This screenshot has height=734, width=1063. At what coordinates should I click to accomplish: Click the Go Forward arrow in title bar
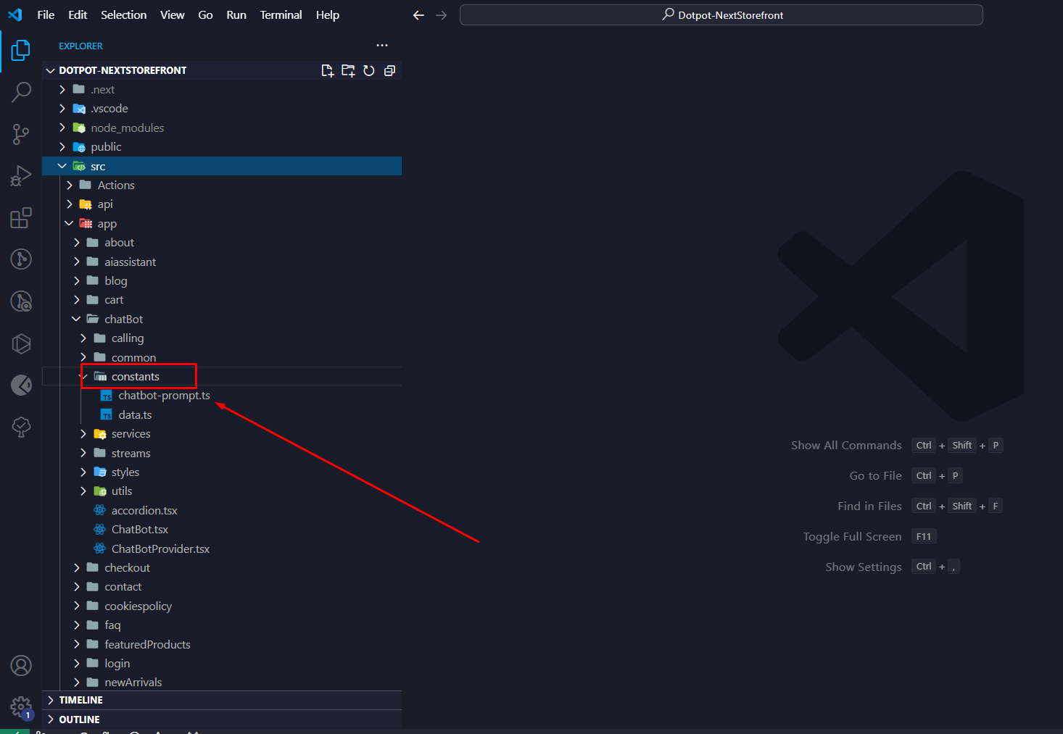pyautogui.click(x=442, y=15)
